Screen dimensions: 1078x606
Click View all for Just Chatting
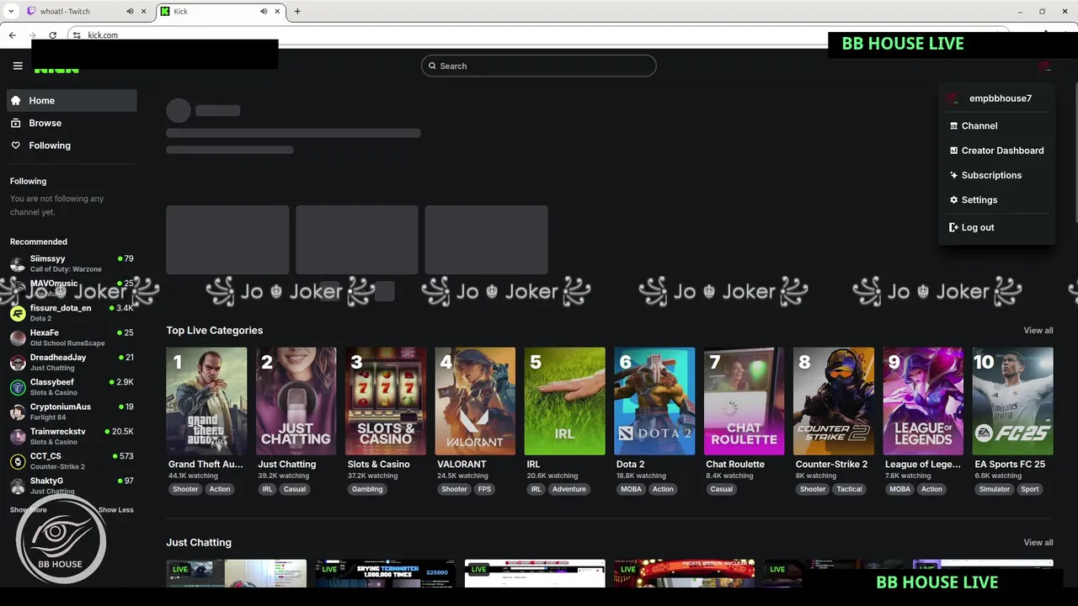(x=1038, y=543)
